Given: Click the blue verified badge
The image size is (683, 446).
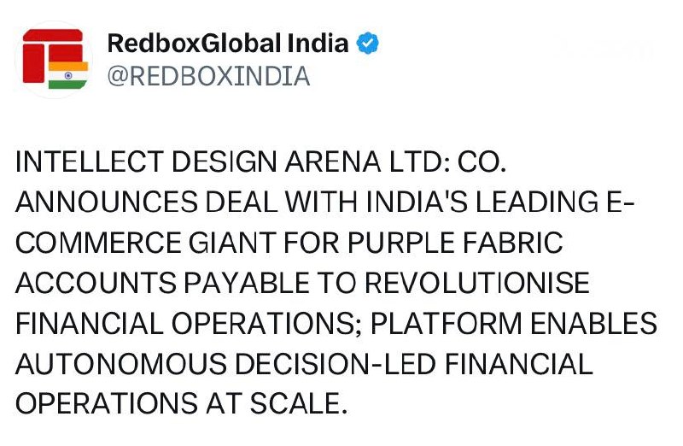Looking at the screenshot, I should [368, 44].
